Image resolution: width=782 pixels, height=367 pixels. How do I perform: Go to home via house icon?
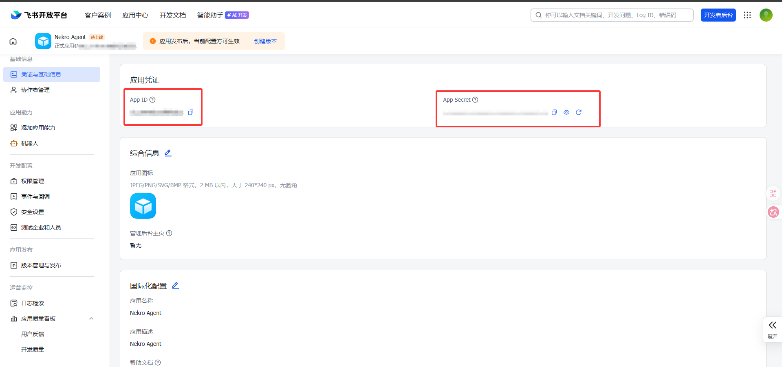coord(13,41)
